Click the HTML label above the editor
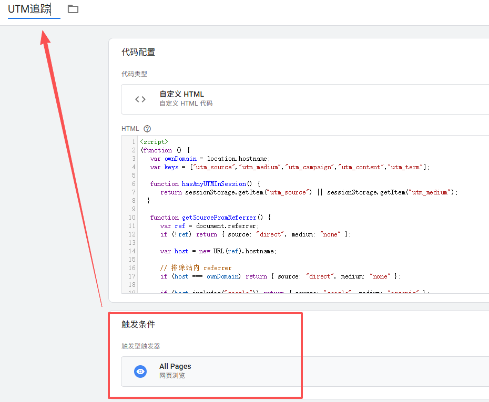This screenshot has width=489, height=402. [x=130, y=129]
